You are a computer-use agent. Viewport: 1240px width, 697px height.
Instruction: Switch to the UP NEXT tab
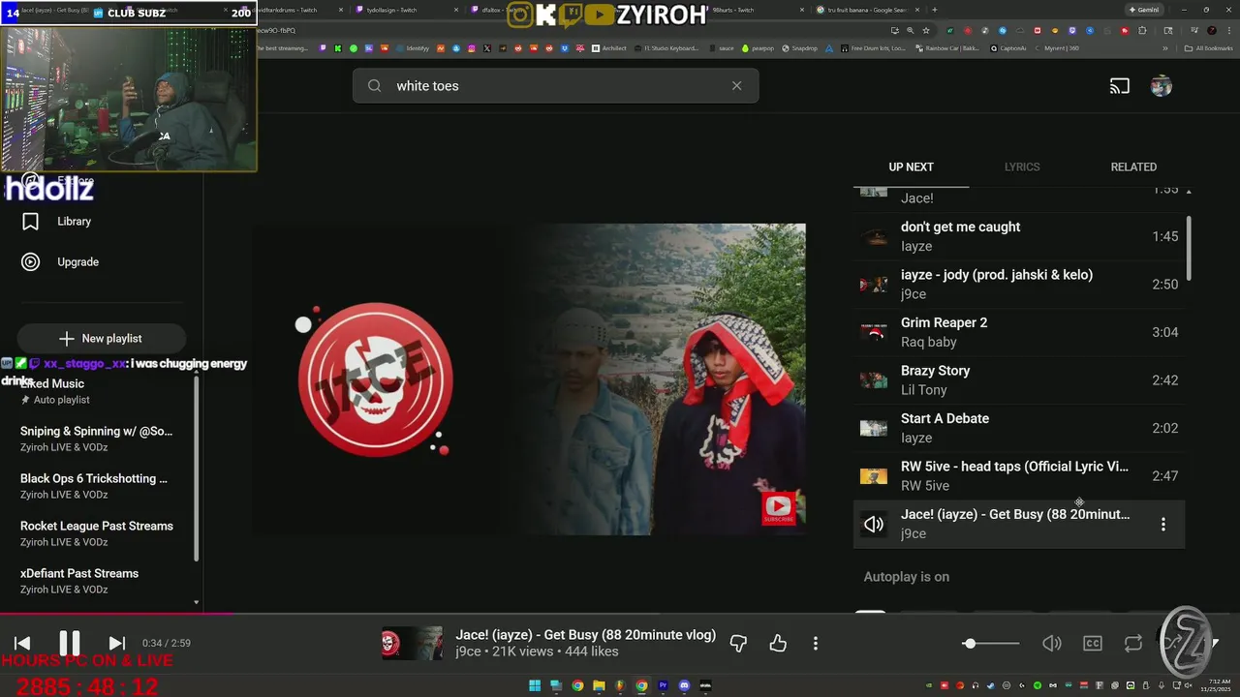point(911,167)
